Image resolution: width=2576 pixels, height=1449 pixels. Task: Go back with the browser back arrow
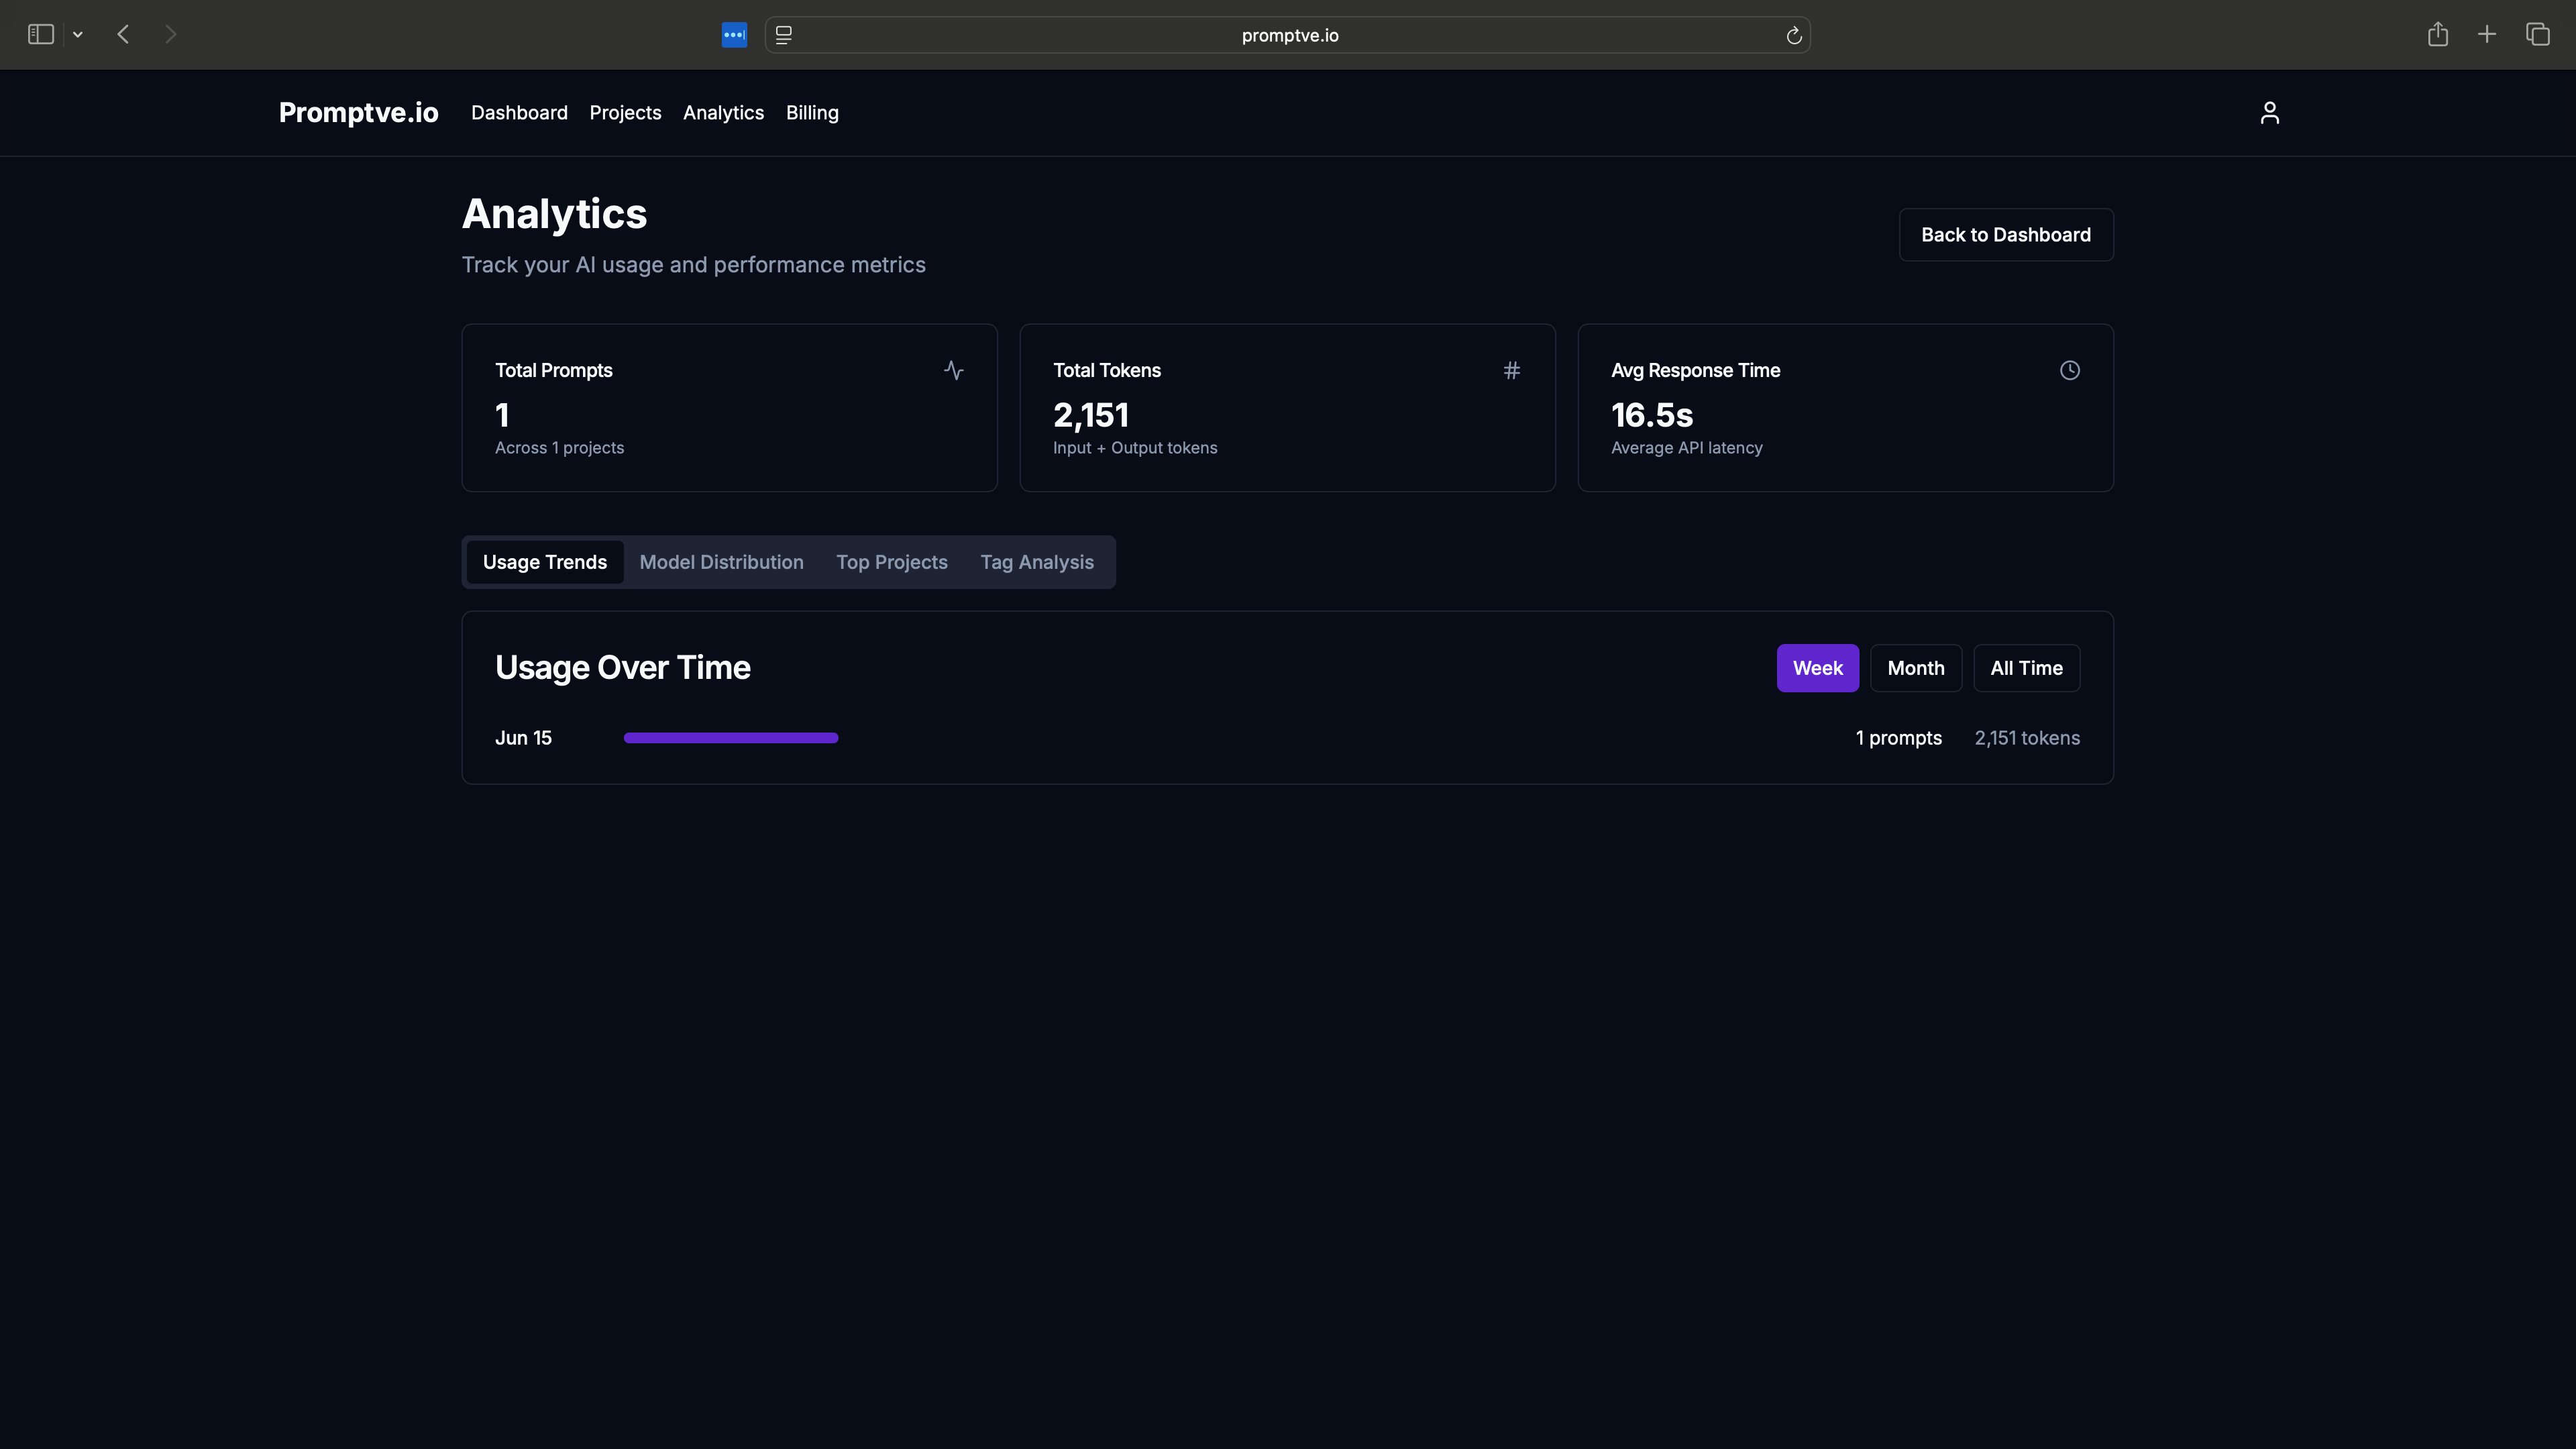point(123,35)
